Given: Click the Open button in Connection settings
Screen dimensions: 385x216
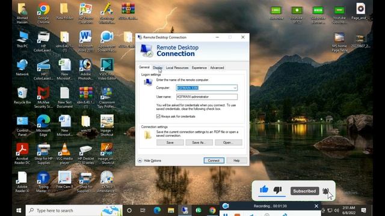Looking at the screenshot, I should (229, 142).
